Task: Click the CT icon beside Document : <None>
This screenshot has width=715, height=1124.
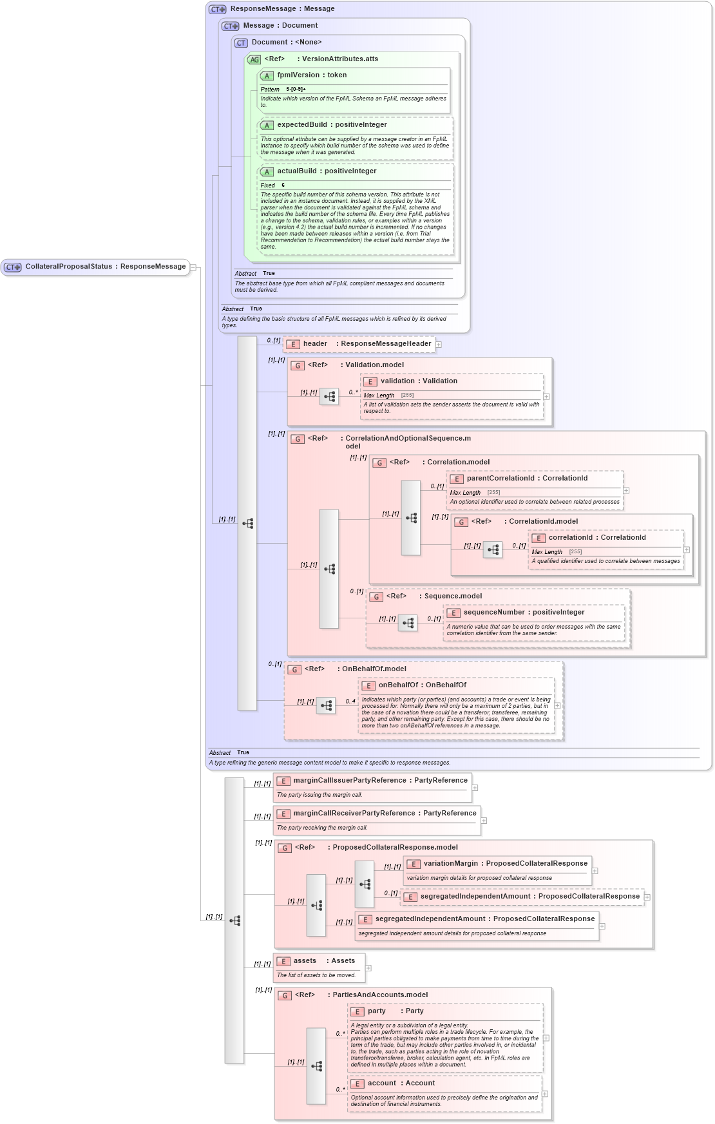Action: [x=241, y=43]
